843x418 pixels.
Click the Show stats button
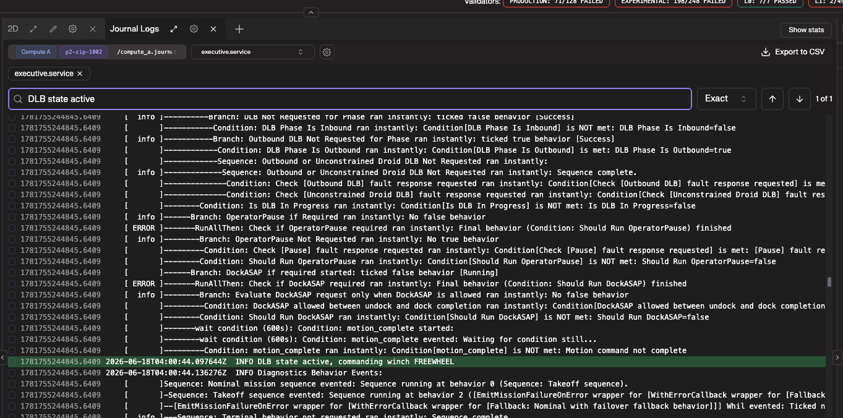[806, 30]
